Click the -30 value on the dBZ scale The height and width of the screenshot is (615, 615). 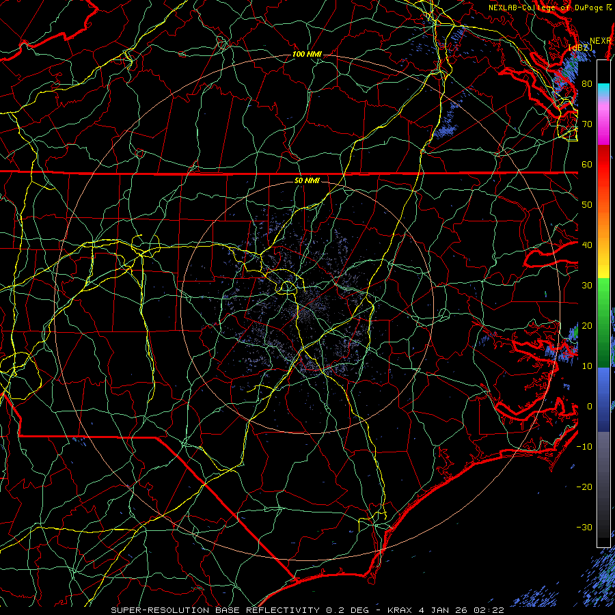pyautogui.click(x=584, y=527)
